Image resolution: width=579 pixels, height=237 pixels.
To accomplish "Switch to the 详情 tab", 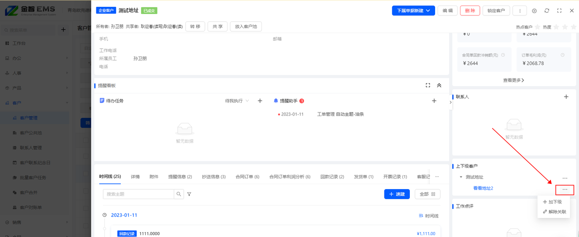I will pyautogui.click(x=135, y=177).
